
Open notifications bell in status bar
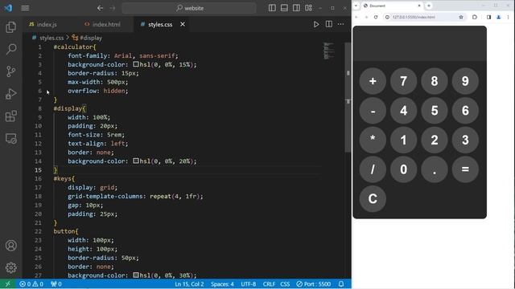341,284
